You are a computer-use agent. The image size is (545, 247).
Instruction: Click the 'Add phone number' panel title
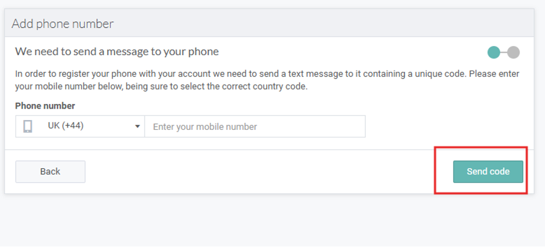[x=63, y=24]
